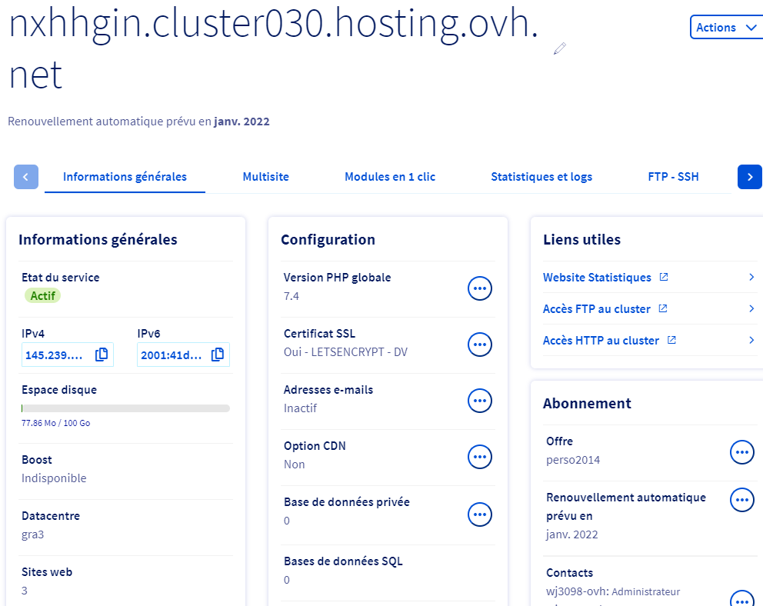Open options menu for Certificat SSL
Screen dimensions: 763x606
(480, 345)
